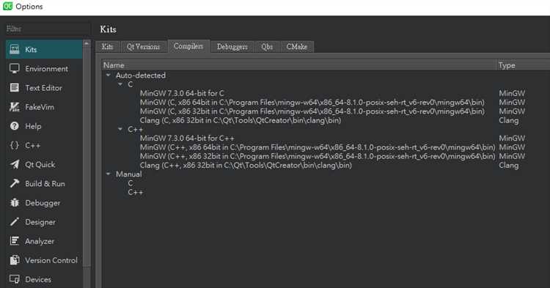Switch to the Qt Versions tab
550x288 pixels.
[x=143, y=47]
